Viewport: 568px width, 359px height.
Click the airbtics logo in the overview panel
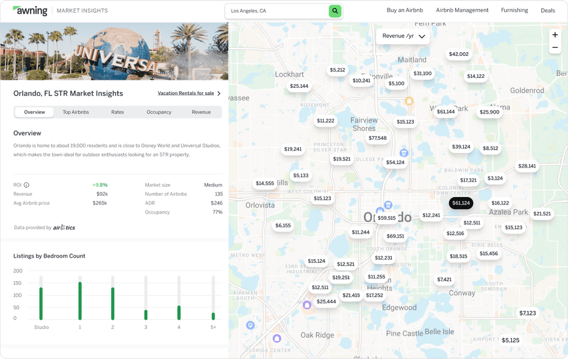pos(64,227)
